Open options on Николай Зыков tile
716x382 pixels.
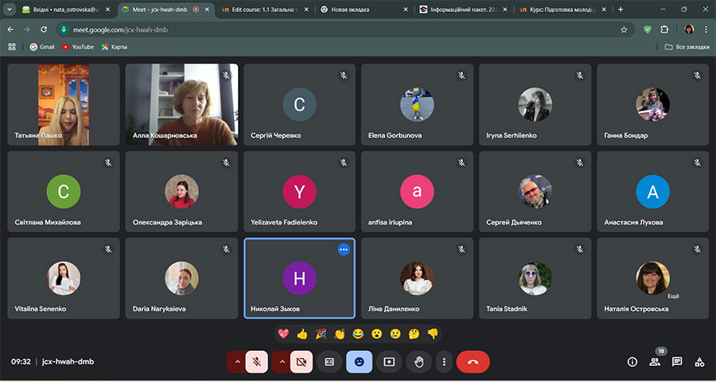tap(344, 249)
